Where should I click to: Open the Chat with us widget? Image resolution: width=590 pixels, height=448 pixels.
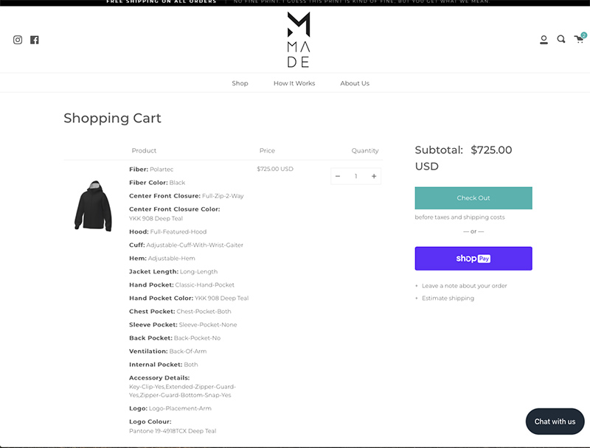[x=555, y=421]
